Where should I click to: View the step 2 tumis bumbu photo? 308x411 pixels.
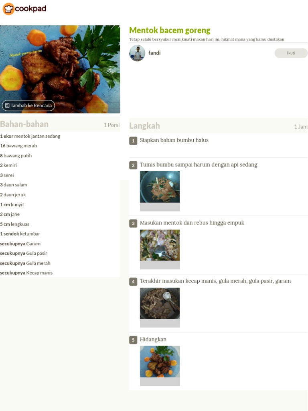point(160,187)
